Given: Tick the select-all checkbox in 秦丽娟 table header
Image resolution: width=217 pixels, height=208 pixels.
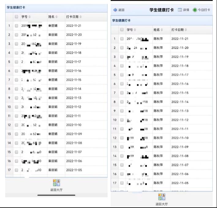Looking at the screenshot, I should click(17, 17).
